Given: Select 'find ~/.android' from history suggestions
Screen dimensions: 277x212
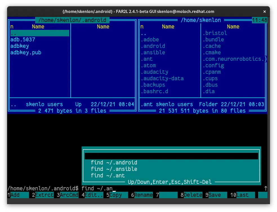Looking at the screenshot, I should click(114, 162).
